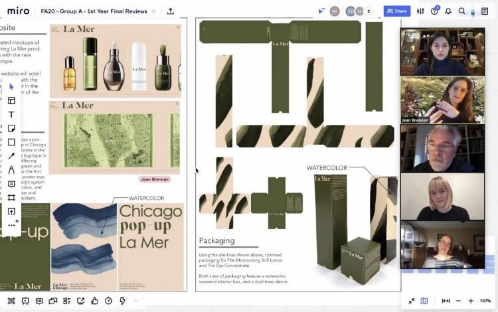This screenshot has height=312, width=498.
Task: Open the comments list icon
Action: pyautogui.click(x=39, y=301)
